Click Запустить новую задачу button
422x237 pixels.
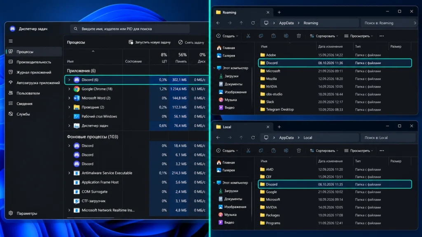(x=150, y=42)
